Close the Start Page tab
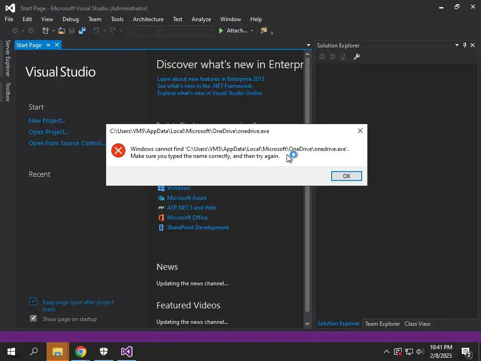481x361 pixels. pyautogui.click(x=57, y=45)
